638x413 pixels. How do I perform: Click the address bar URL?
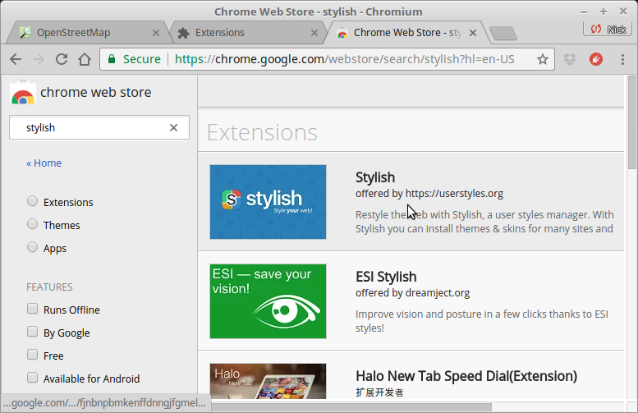(344, 59)
